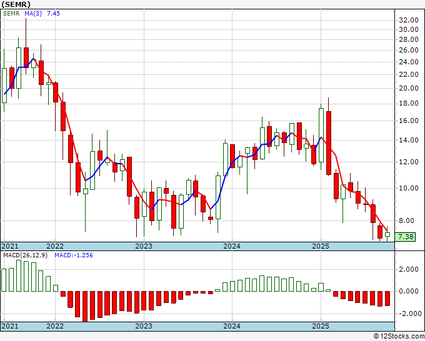Click the MA(3) indicator label
425x341 pixels.
[x=33, y=14]
